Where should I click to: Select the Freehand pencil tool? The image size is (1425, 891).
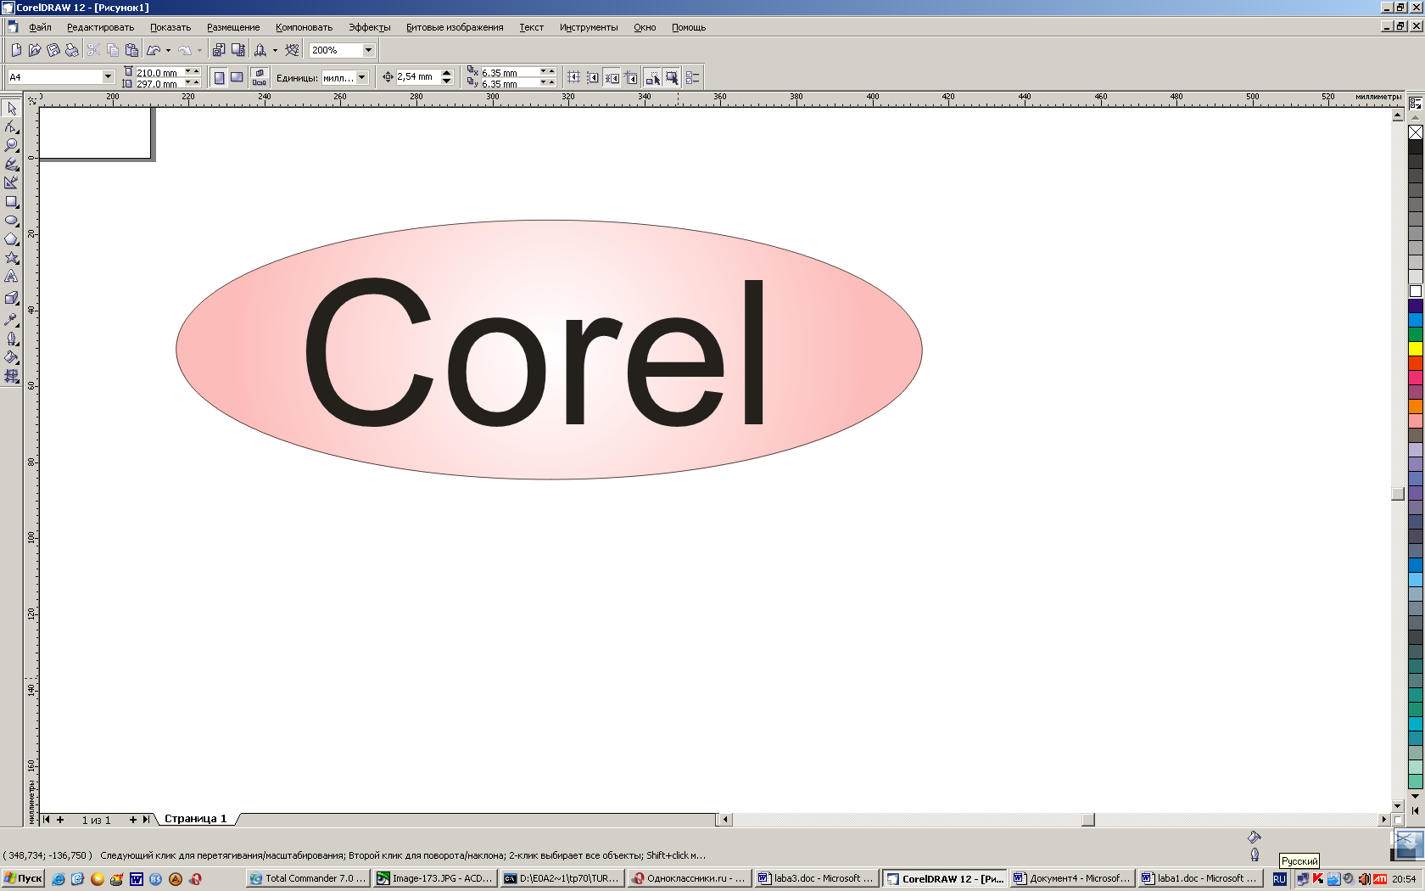pyautogui.click(x=12, y=165)
